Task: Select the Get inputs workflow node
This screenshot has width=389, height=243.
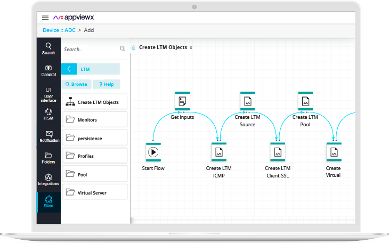Action: pos(182,101)
